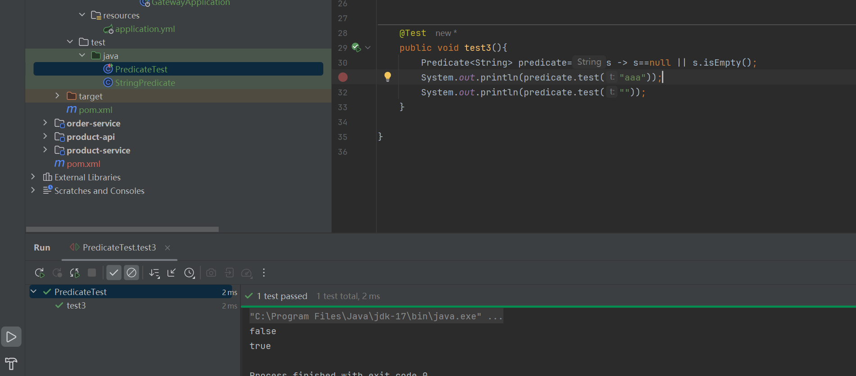856x376 pixels.
Task: Click GatewayApplication class in tree
Action: click(x=190, y=3)
